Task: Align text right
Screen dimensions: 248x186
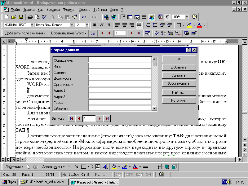Action: (132, 25)
